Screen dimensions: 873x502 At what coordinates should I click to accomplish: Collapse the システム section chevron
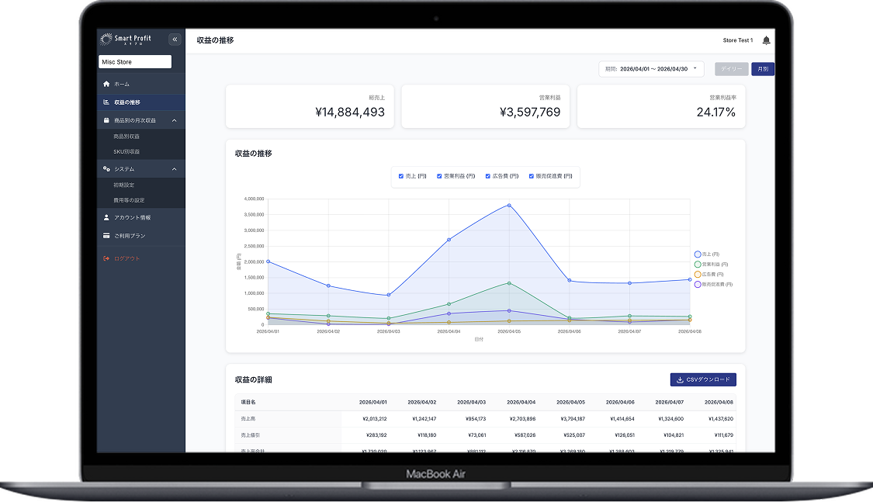[174, 168]
